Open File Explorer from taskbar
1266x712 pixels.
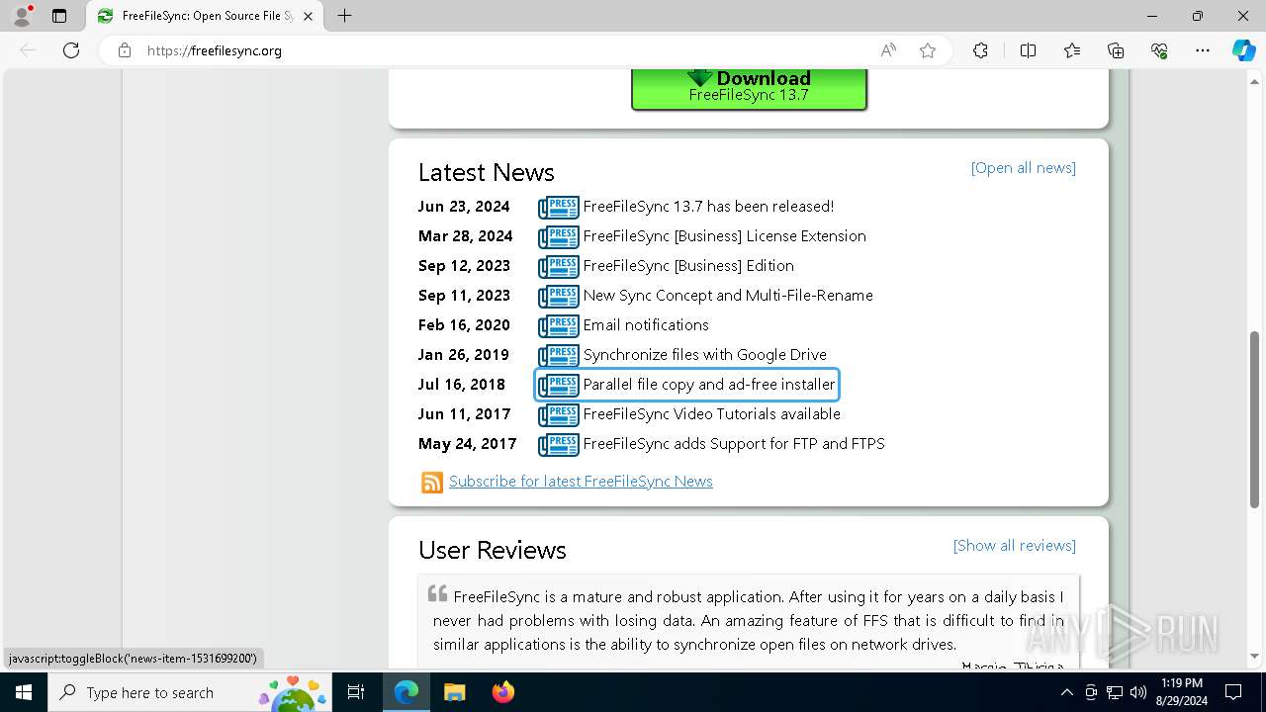(x=454, y=692)
